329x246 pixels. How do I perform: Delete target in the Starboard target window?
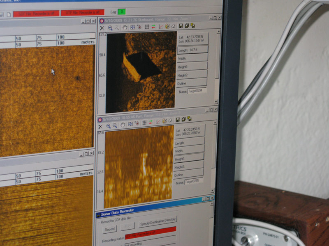click(x=102, y=28)
